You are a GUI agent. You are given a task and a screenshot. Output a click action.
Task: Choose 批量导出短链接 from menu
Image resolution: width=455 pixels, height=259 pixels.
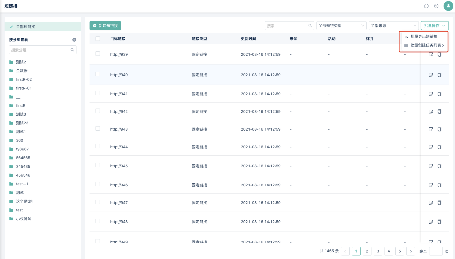(424, 36)
